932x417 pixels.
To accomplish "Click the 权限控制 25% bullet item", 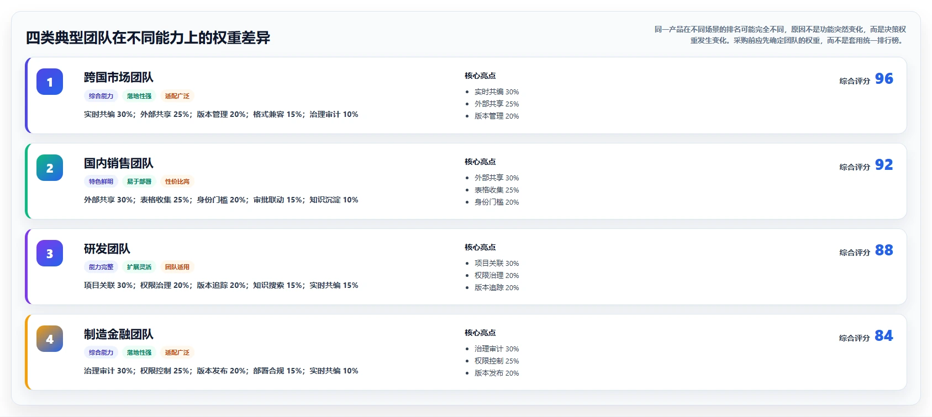I will pyautogui.click(x=497, y=361).
